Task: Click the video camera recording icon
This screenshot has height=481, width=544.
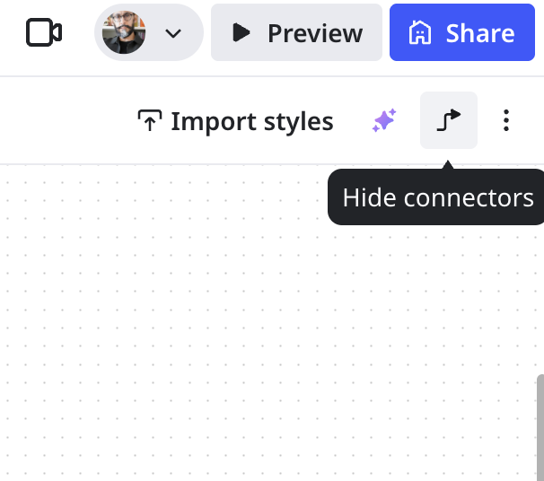Action: tap(43, 33)
